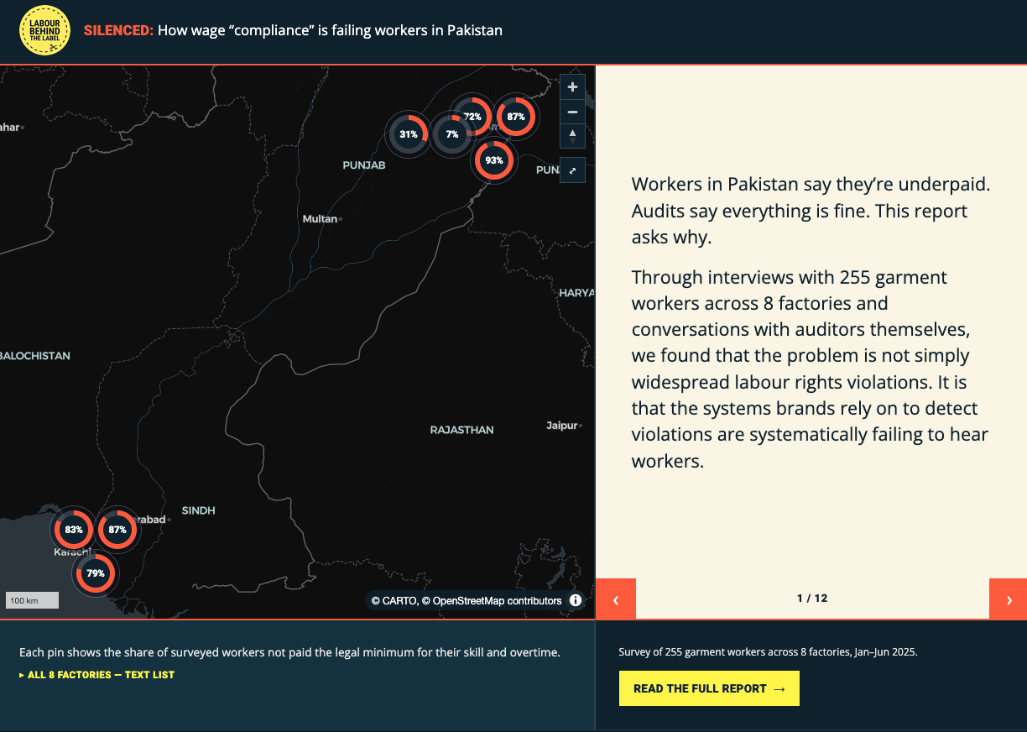
Task: Select the 83% factory pin near Karachi
Action: pos(74,530)
